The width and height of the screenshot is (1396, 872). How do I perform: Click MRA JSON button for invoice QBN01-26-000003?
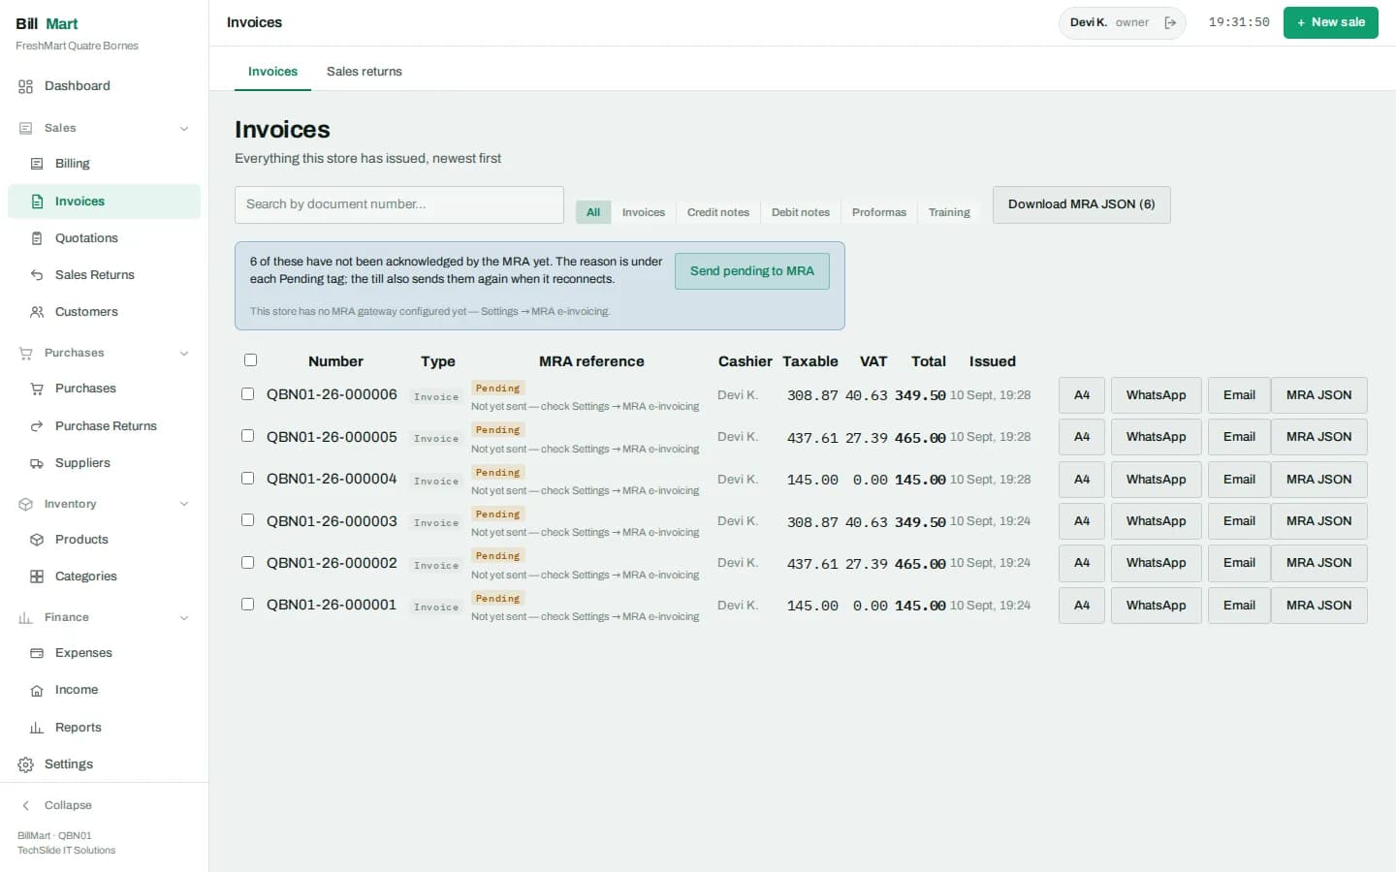click(1318, 521)
